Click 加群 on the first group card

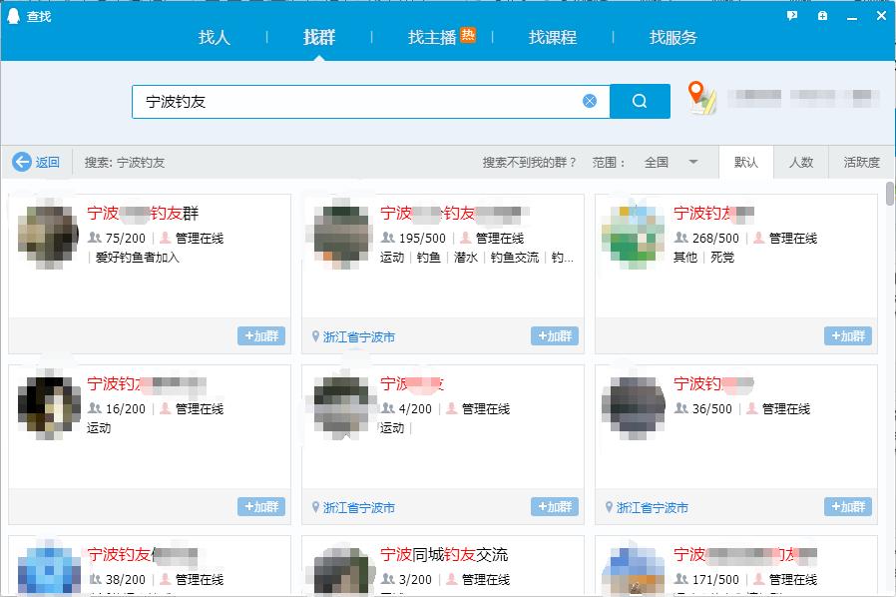click(261, 336)
